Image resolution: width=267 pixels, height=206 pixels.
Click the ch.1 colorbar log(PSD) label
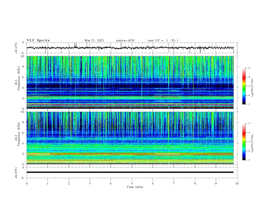[253, 88]
